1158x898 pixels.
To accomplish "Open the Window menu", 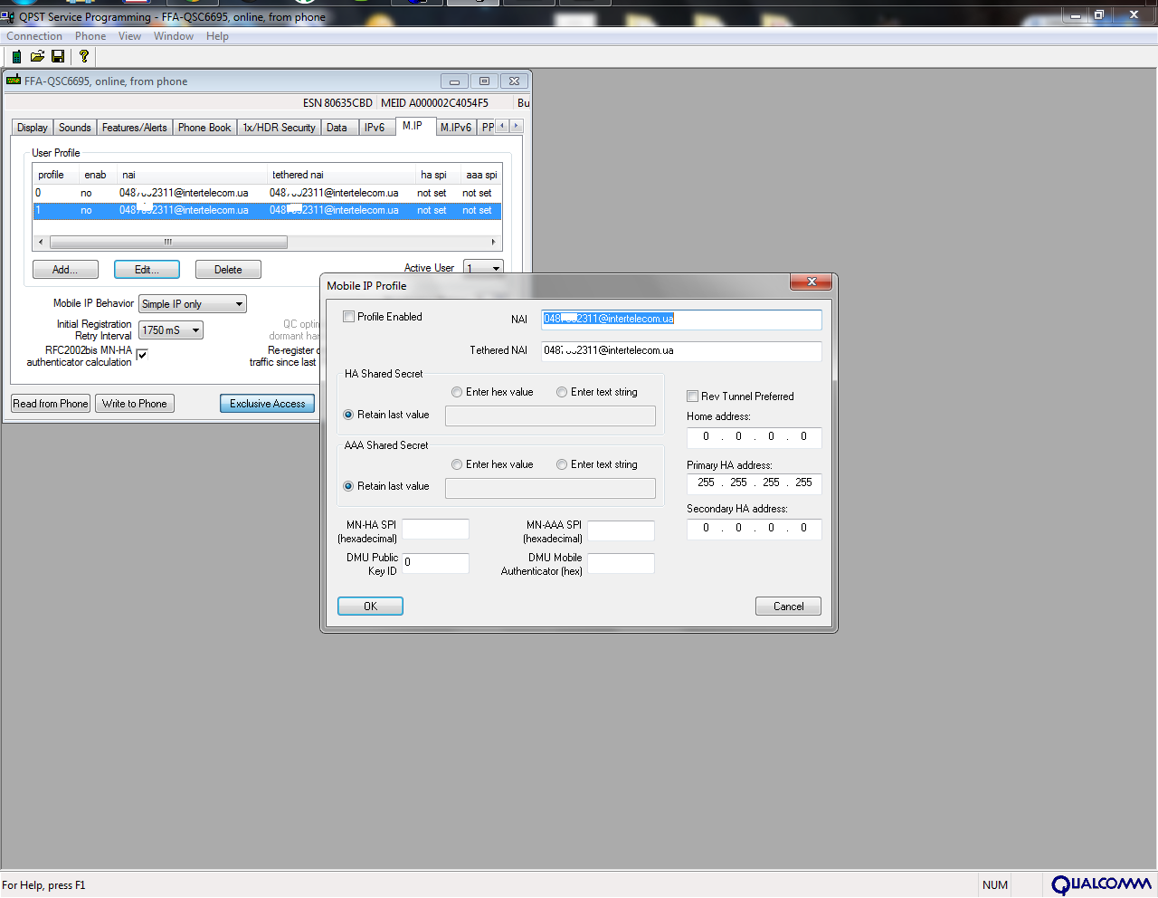I will point(174,36).
